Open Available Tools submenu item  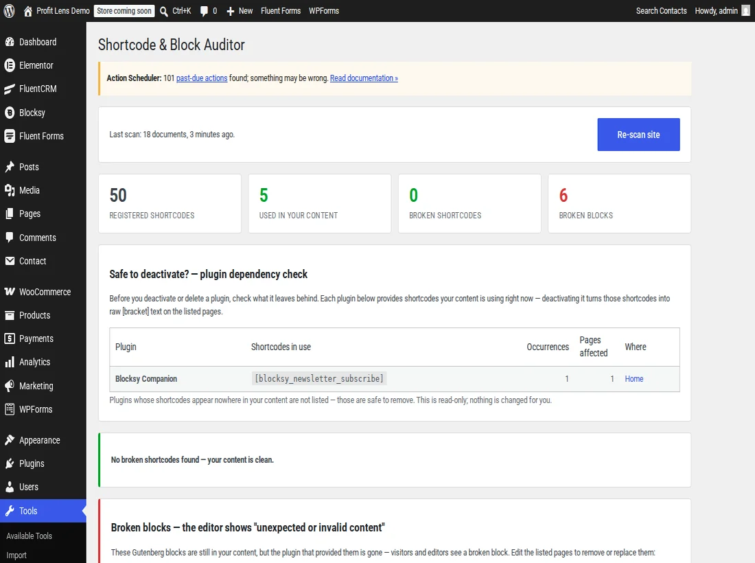[29, 536]
